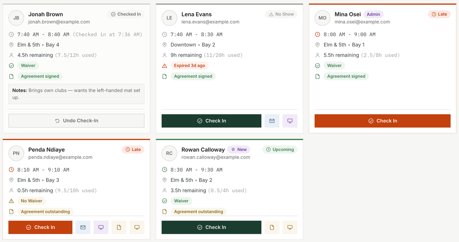Click the green clock icon beside 8:30 AM - 9:30 AM

pyautogui.click(x=164, y=170)
